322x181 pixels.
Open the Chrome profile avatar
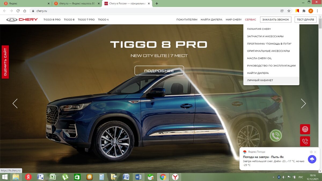click(311, 11)
